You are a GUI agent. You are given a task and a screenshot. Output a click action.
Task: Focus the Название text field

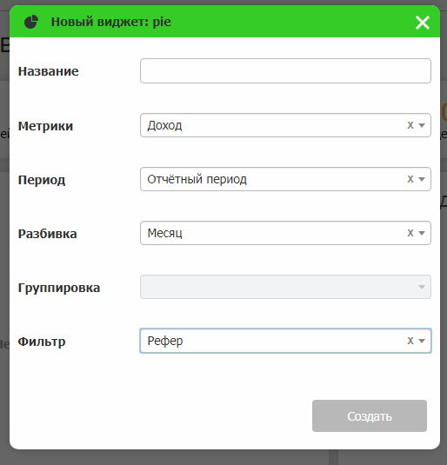point(285,71)
